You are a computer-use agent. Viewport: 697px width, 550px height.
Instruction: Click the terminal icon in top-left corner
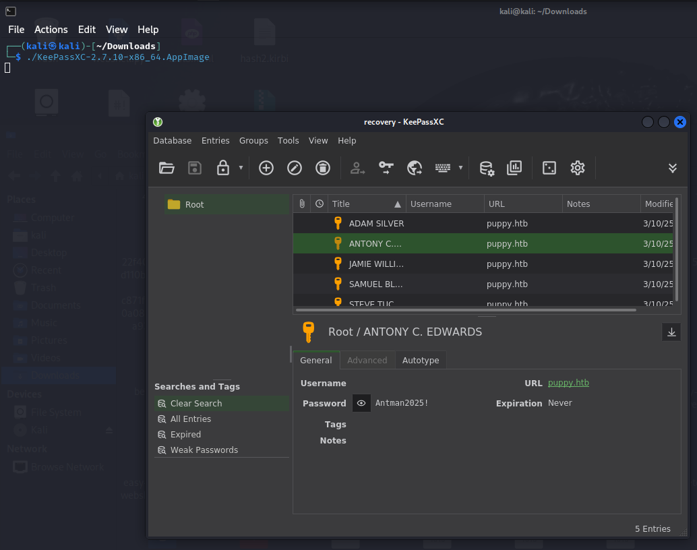pos(11,11)
